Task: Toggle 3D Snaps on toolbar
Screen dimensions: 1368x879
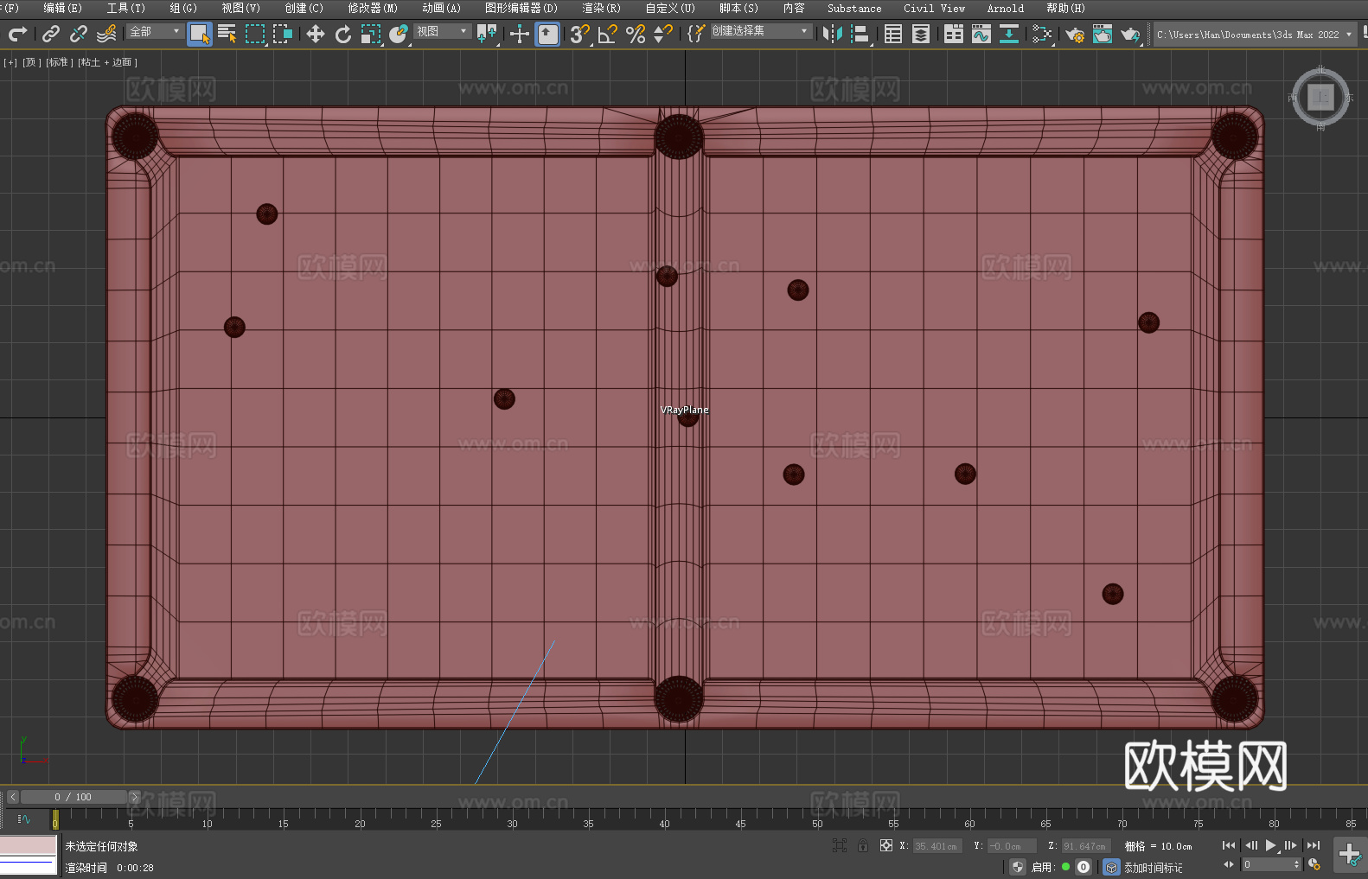Action: [579, 34]
